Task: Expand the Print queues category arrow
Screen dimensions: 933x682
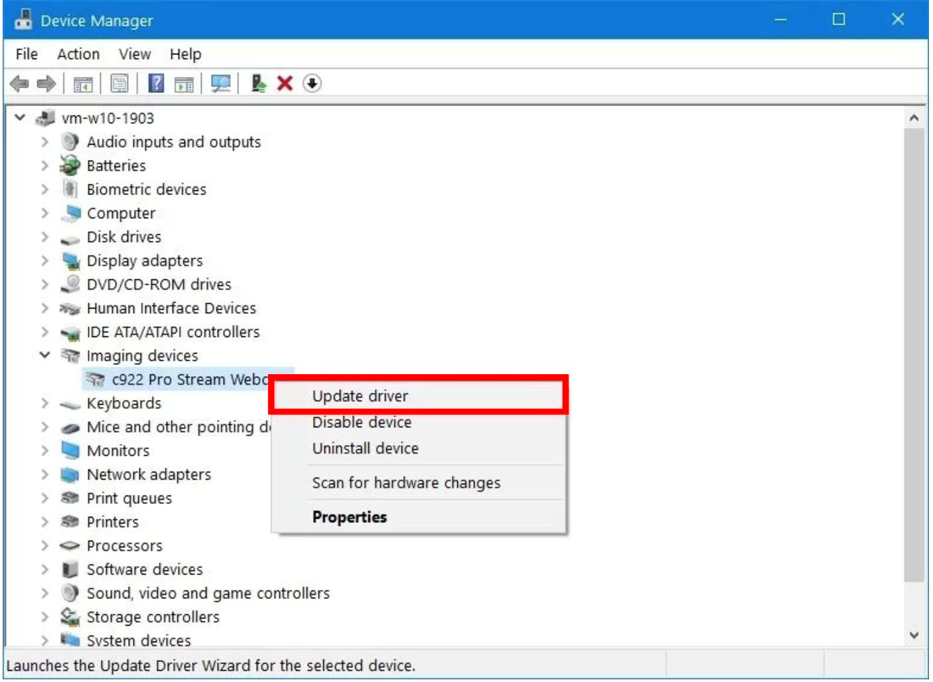Action: click(44, 498)
